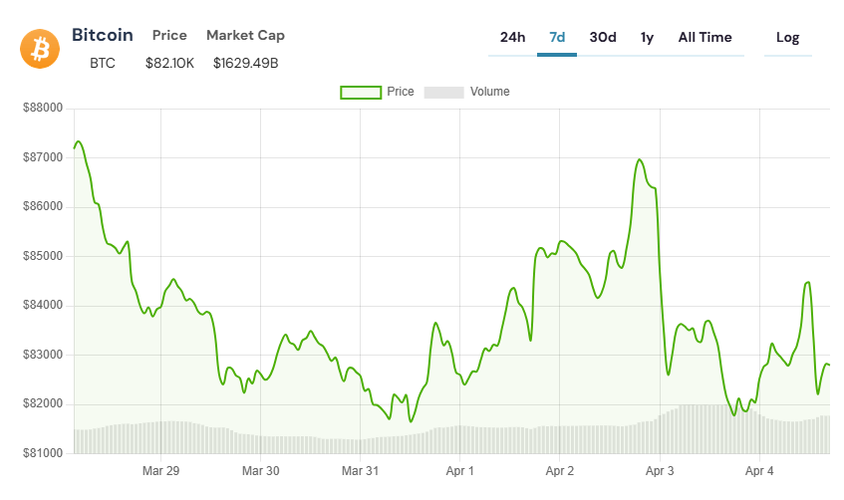
Task: Click the Apr 4 spike near $84500
Action: pyautogui.click(x=807, y=283)
